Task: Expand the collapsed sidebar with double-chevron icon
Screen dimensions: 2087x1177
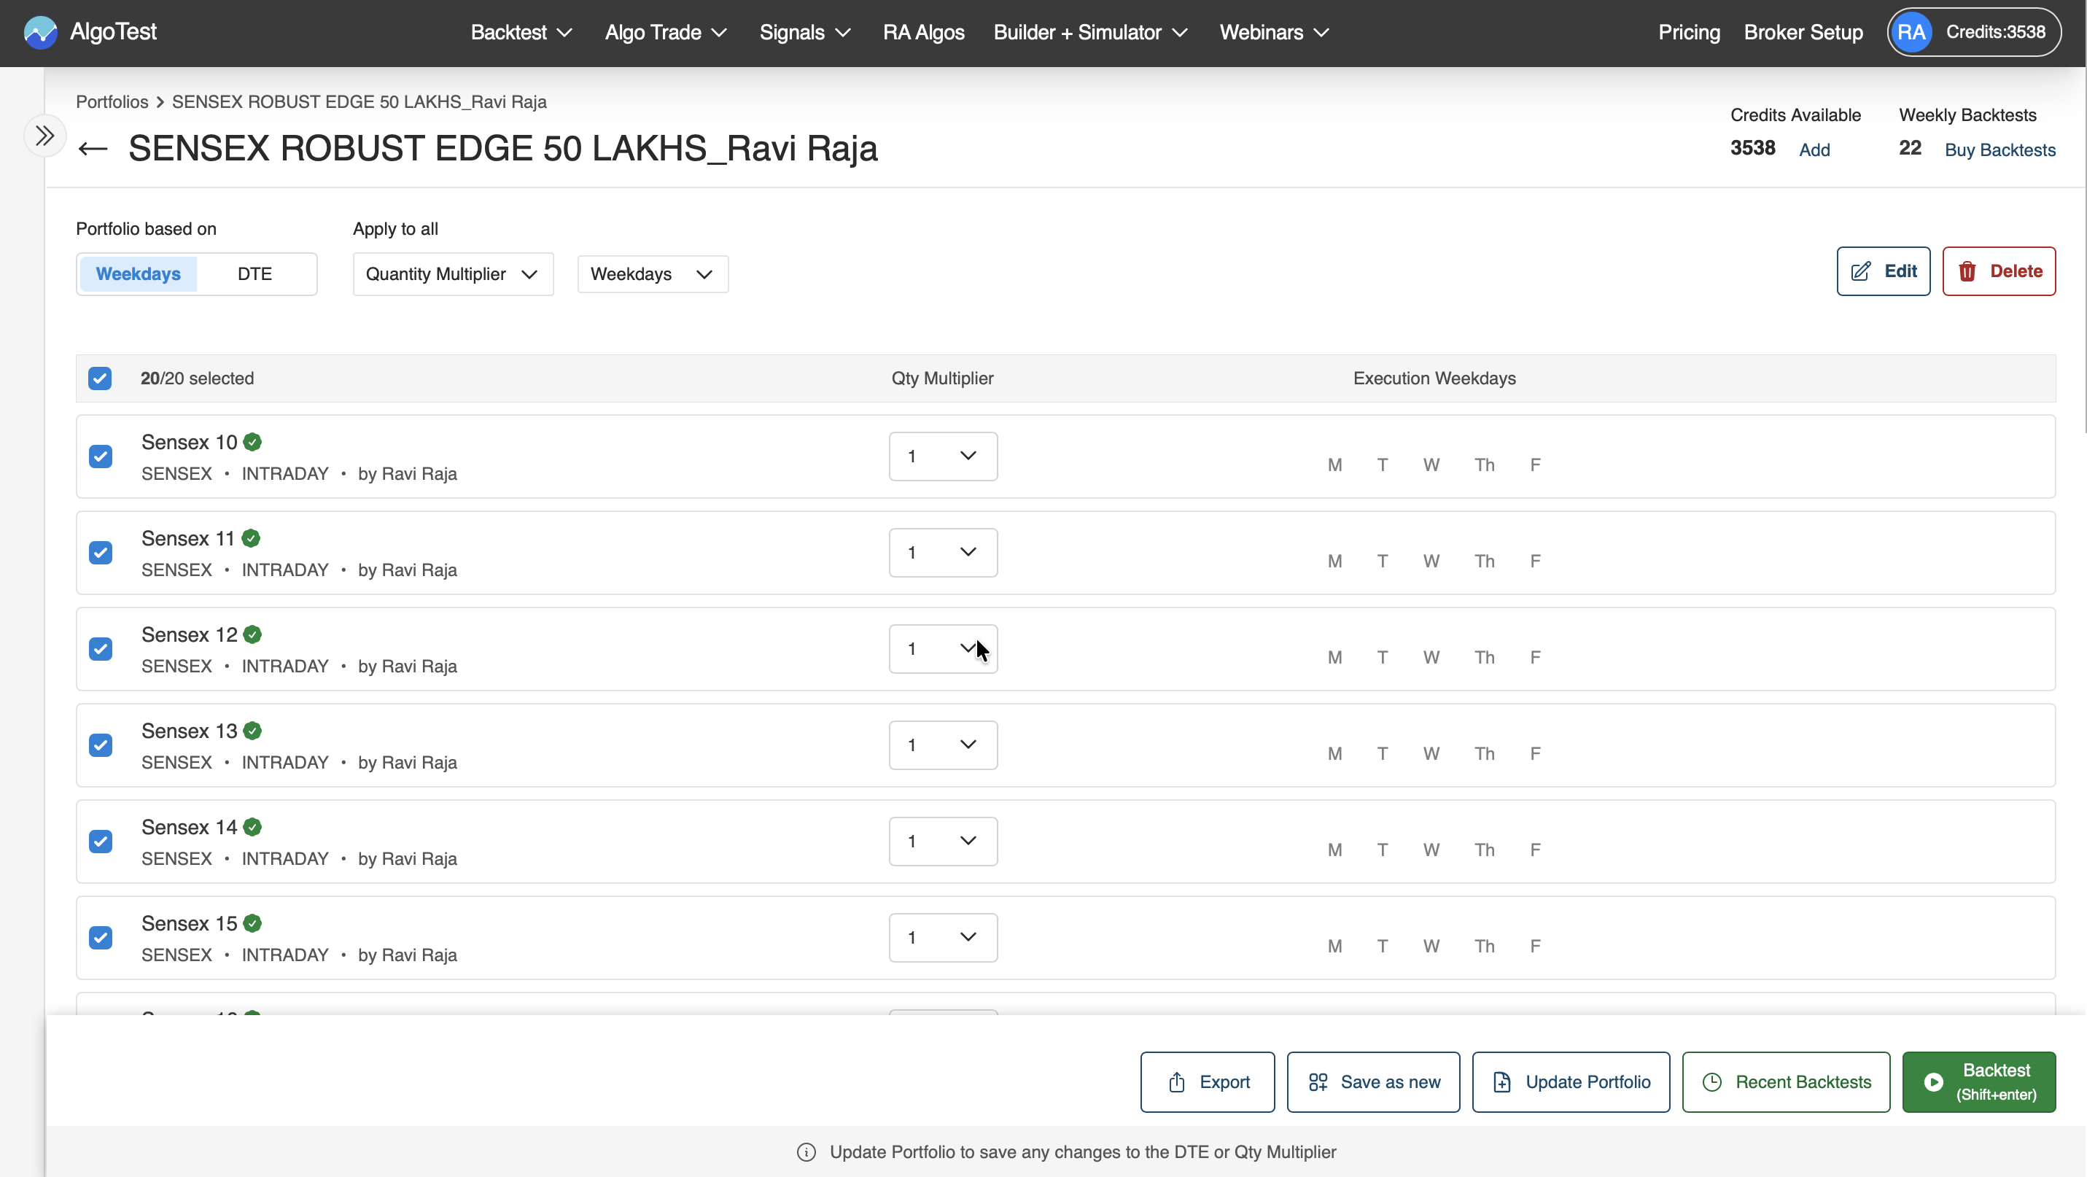Action: [44, 136]
